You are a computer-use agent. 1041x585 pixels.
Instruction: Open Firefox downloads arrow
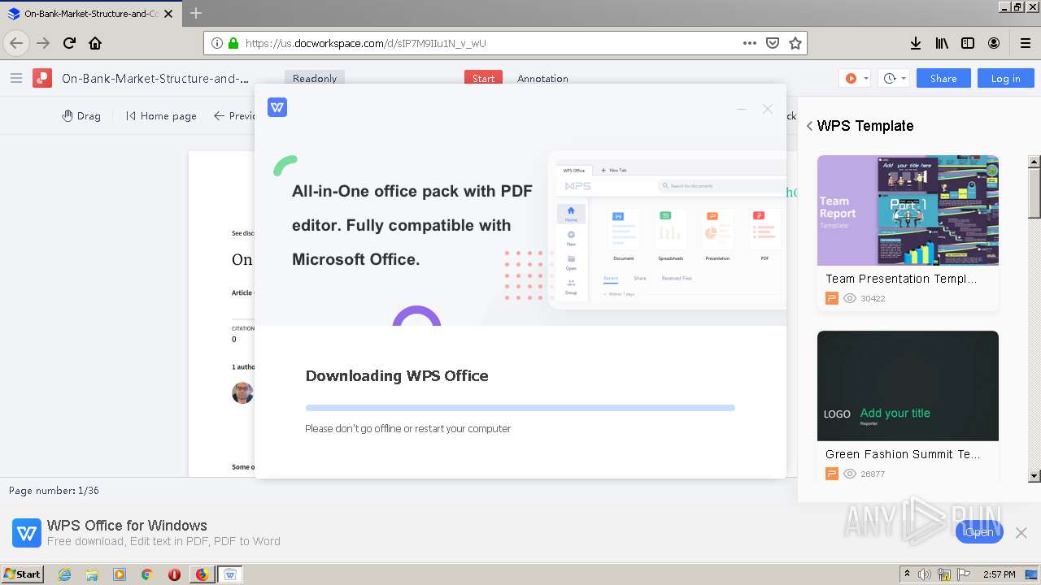[x=916, y=43]
